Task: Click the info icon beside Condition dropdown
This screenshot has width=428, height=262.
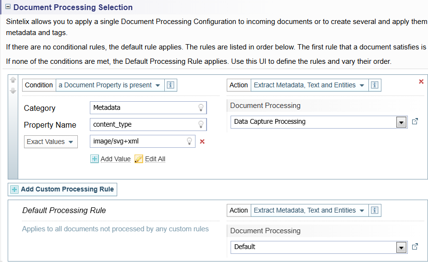Action: (x=171, y=85)
